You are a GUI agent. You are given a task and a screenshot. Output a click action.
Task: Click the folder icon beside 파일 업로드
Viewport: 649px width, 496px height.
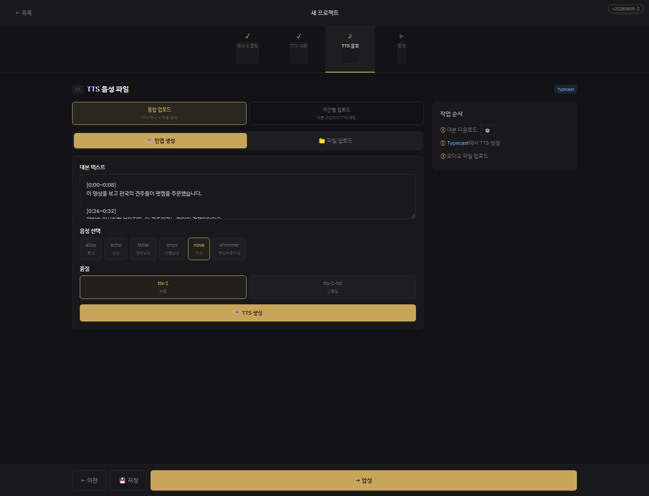322,141
